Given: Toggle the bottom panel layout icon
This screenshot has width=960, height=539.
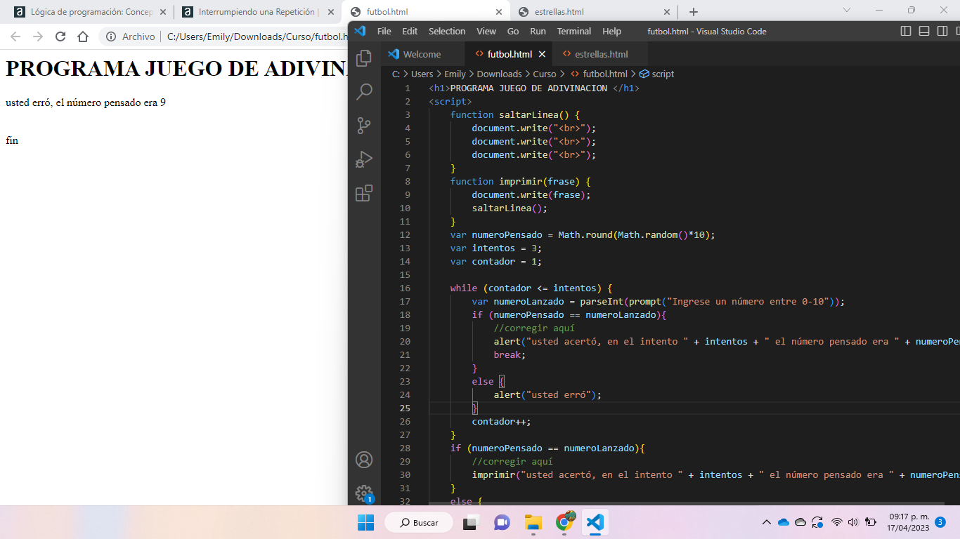Looking at the screenshot, I should pos(924,31).
